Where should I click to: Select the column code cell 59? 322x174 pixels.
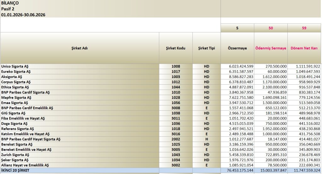pyautogui.click(x=304, y=28)
